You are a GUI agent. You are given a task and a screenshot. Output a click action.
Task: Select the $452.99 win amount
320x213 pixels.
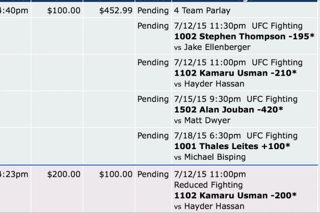point(116,11)
